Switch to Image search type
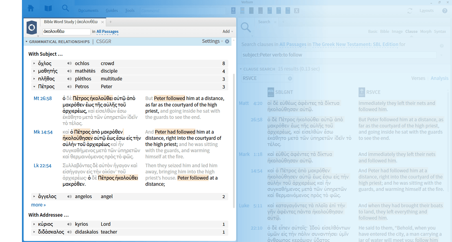The image size is (452, 242). (x=397, y=32)
